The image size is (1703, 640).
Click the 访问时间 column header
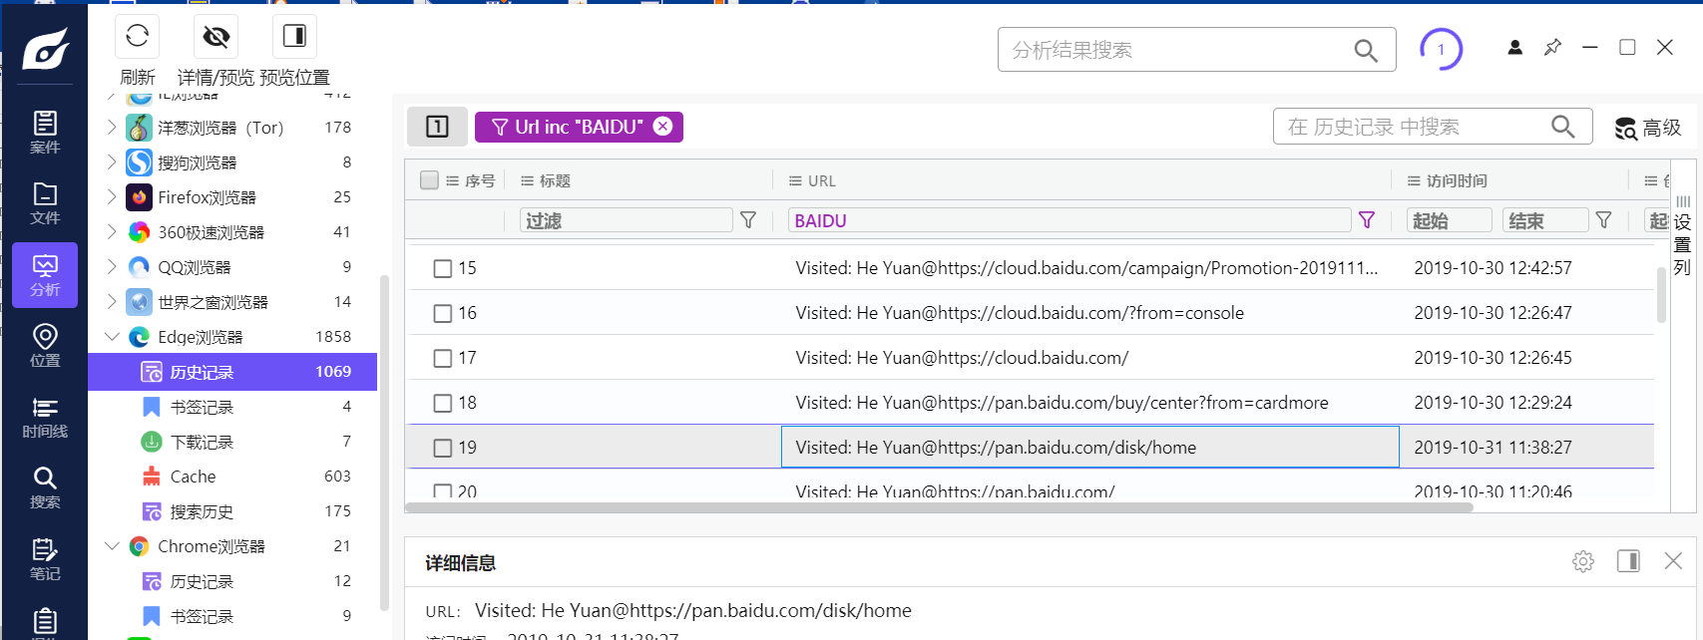[1457, 180]
